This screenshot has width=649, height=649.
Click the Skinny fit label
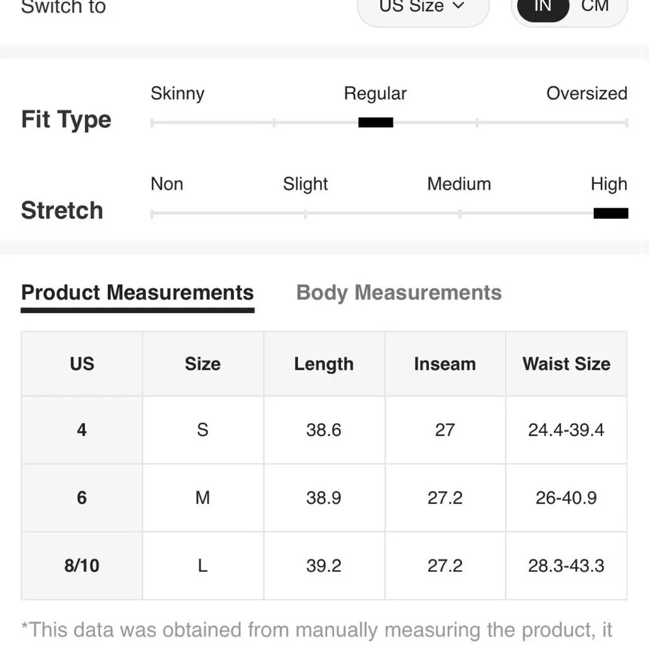(x=178, y=94)
